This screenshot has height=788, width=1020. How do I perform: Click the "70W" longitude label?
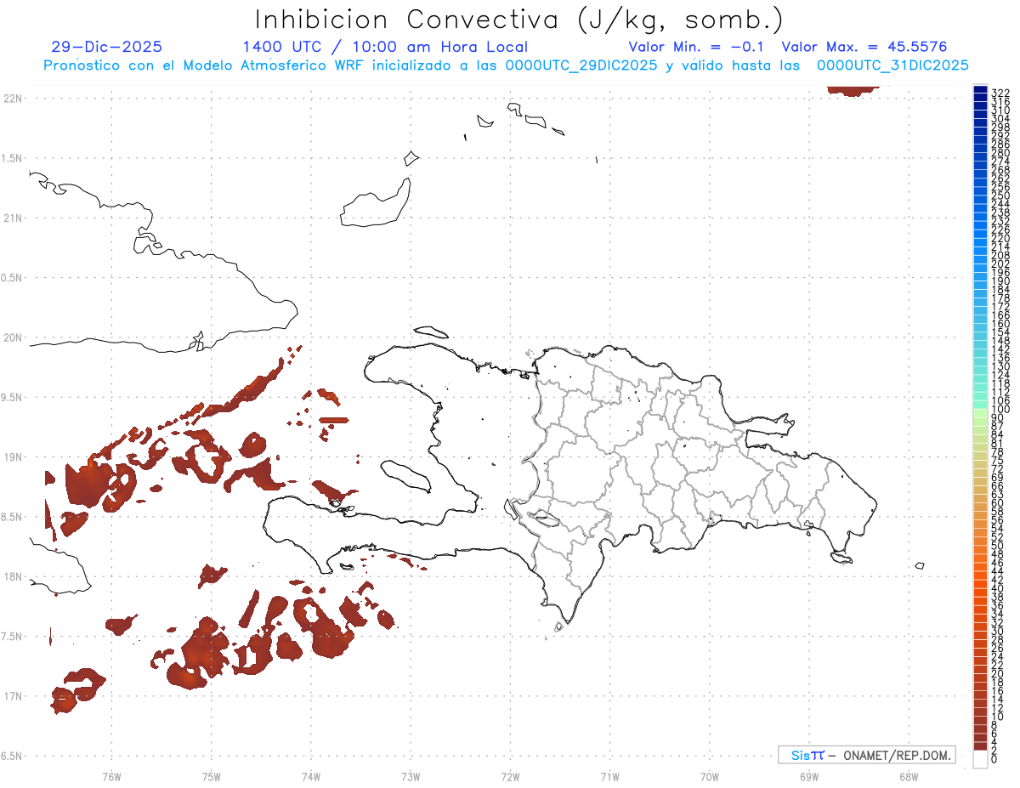[710, 776]
